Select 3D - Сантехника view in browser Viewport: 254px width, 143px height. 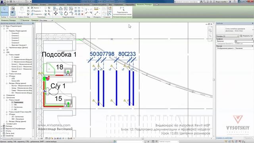[x=17, y=117]
